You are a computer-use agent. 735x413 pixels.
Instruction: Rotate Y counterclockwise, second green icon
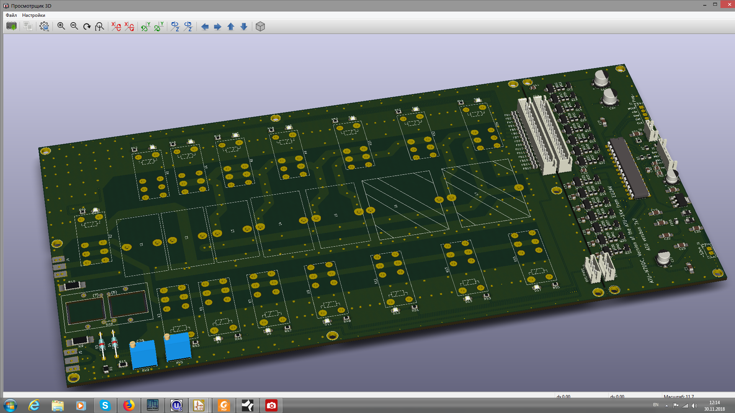point(158,26)
